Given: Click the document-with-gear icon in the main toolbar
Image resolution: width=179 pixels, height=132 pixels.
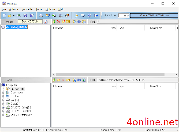Looking at the screenshot, I should click(76, 16).
